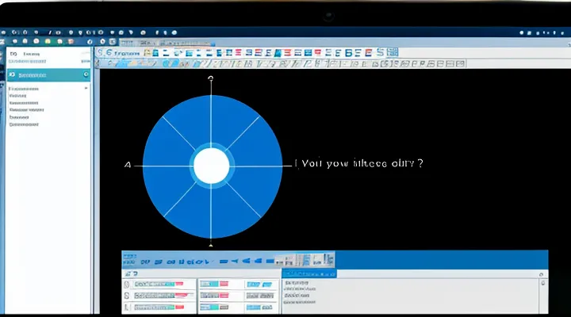This screenshot has width=571, height=317.
Task: Click the white center of the blue pie chart
Action: (x=211, y=166)
